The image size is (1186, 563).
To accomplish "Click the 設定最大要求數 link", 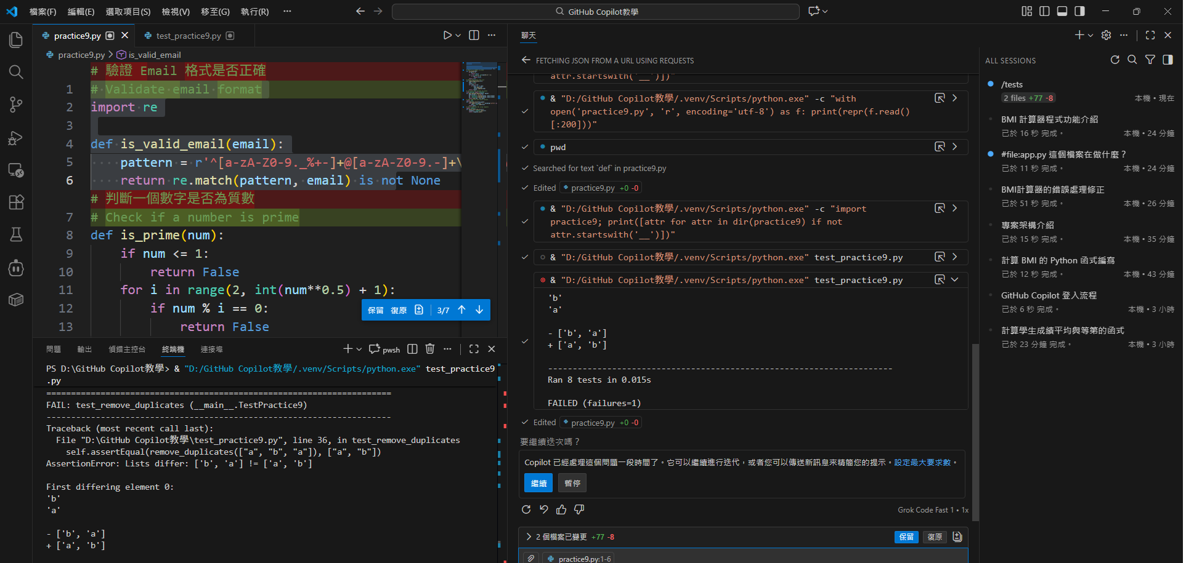I will click(x=922, y=462).
